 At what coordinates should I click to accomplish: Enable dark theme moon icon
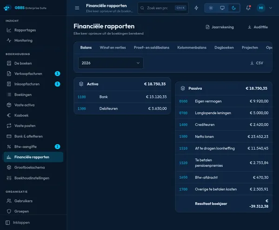click(234, 8)
